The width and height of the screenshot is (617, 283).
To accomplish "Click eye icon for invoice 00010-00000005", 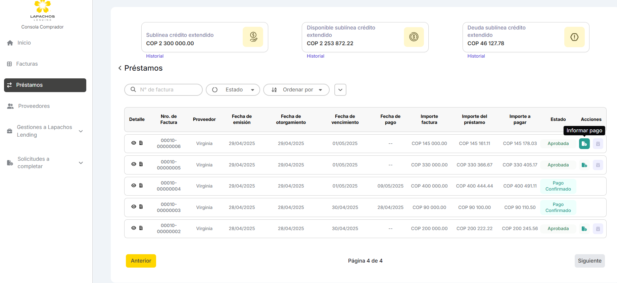I will 134,164.
